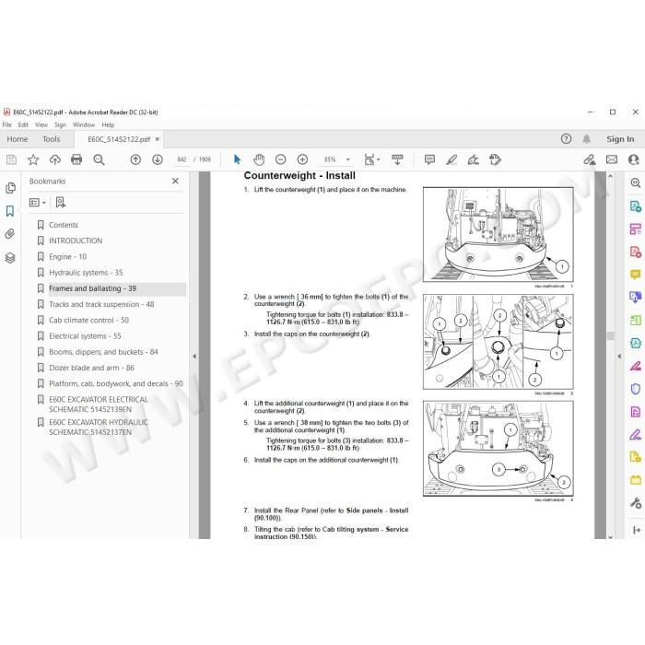Zoom in with plus button
The image size is (645, 645).
point(302,159)
